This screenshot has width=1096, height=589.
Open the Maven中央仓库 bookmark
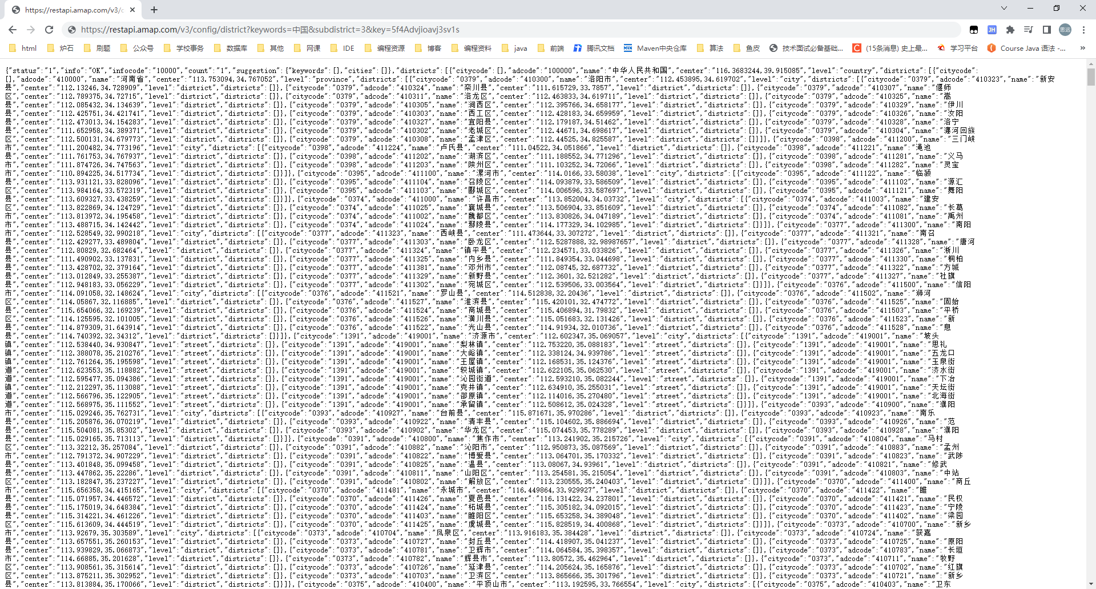tap(662, 49)
